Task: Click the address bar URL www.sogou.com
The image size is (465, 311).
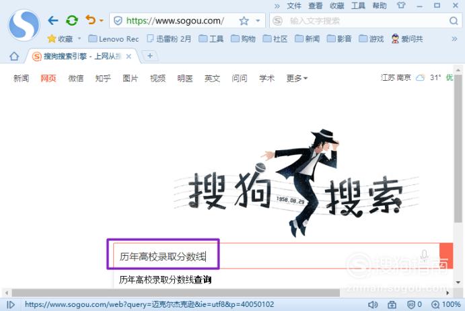Action: pos(175,21)
